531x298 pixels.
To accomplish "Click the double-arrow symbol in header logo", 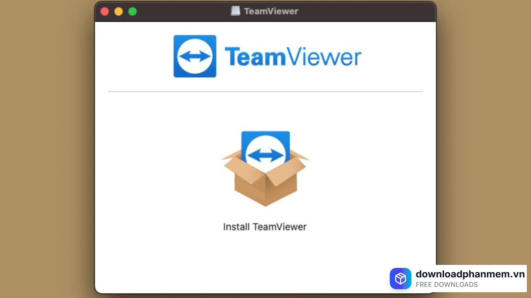I will pos(195,57).
